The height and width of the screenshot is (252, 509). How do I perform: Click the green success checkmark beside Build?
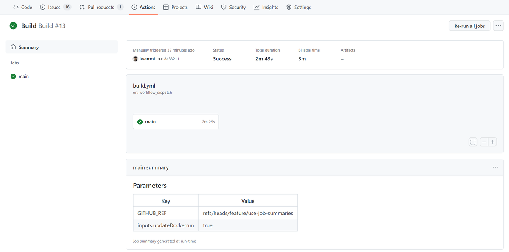coord(13,26)
